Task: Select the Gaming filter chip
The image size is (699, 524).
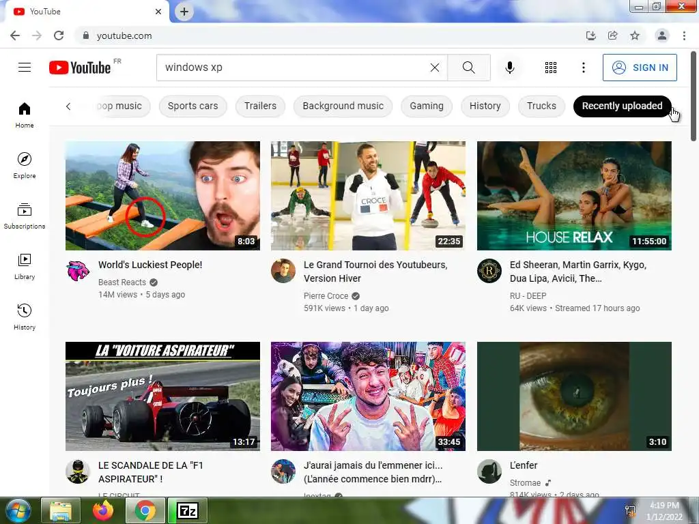Action: [427, 106]
